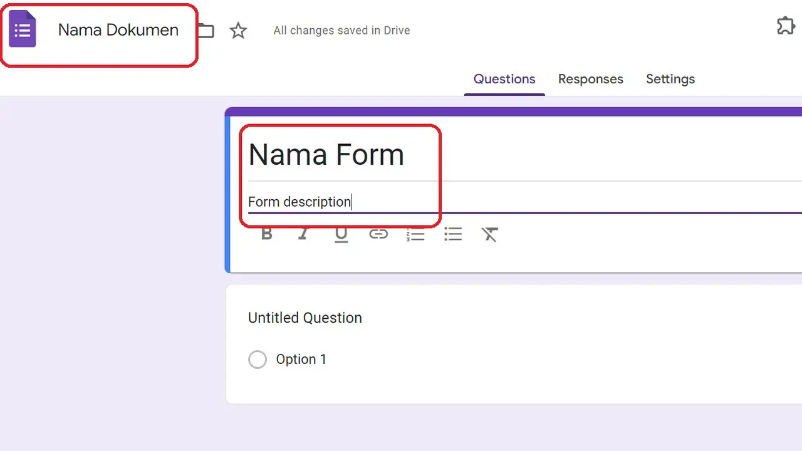Apply Bold formatting to the description
The image size is (802, 451).
[x=266, y=234]
